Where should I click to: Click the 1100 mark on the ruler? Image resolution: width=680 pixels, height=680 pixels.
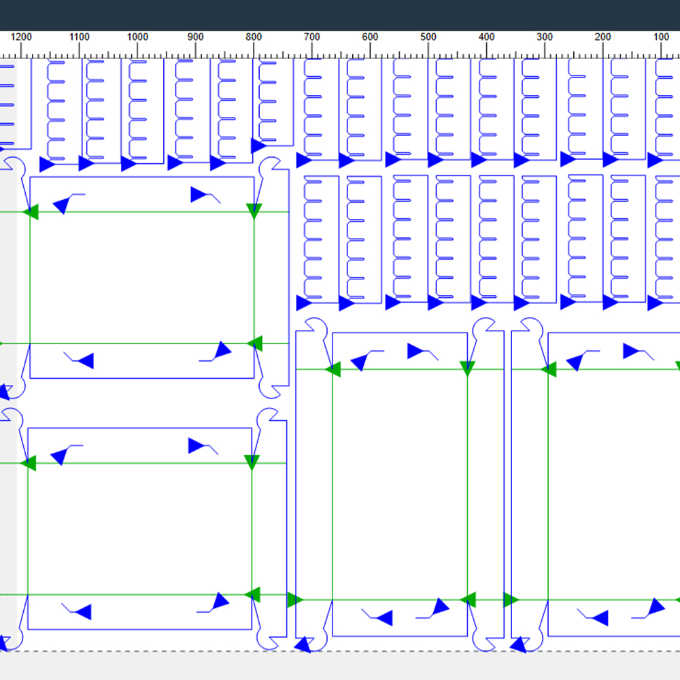[80, 37]
